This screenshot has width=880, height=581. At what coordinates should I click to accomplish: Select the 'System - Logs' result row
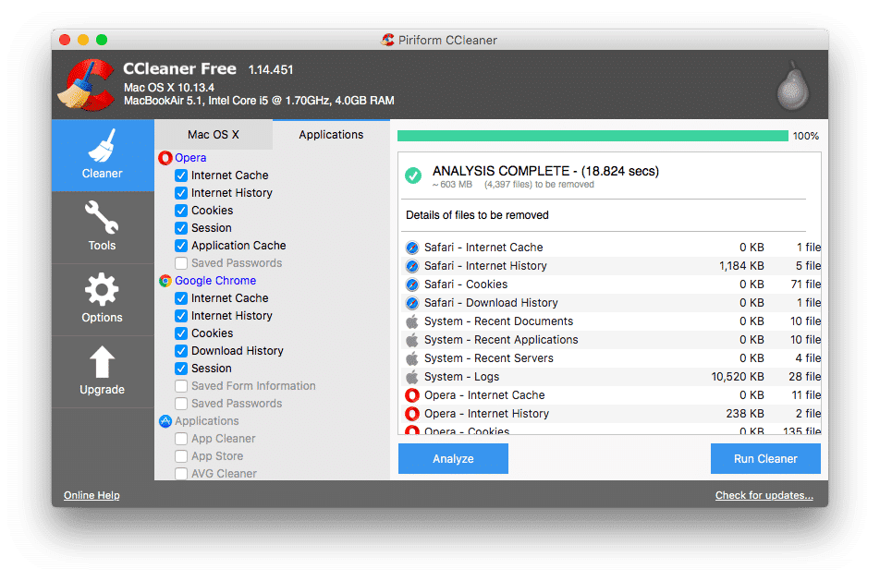611,377
